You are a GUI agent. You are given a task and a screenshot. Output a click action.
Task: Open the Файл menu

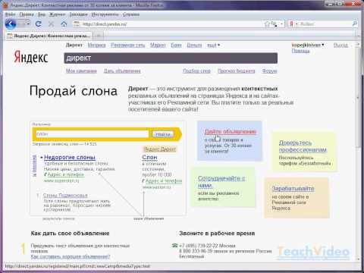[x=11, y=14]
